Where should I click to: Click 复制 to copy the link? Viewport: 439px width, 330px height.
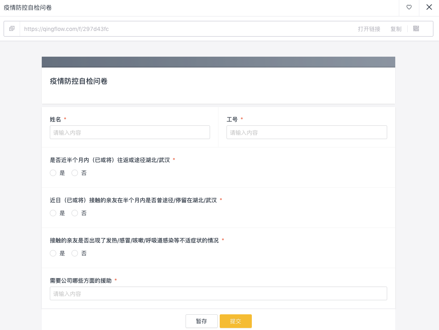(x=396, y=29)
